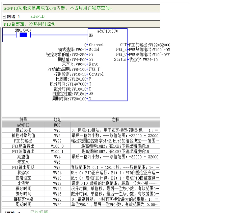Select the operand '微分时间:VW16=10'

[70, 89]
